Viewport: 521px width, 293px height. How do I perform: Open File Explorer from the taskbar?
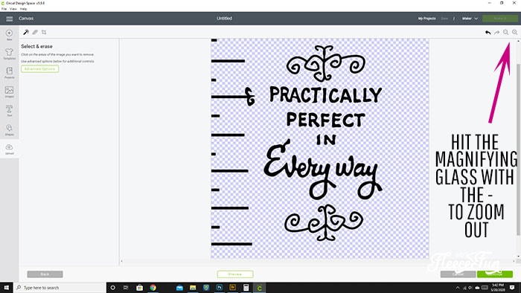tap(193, 287)
